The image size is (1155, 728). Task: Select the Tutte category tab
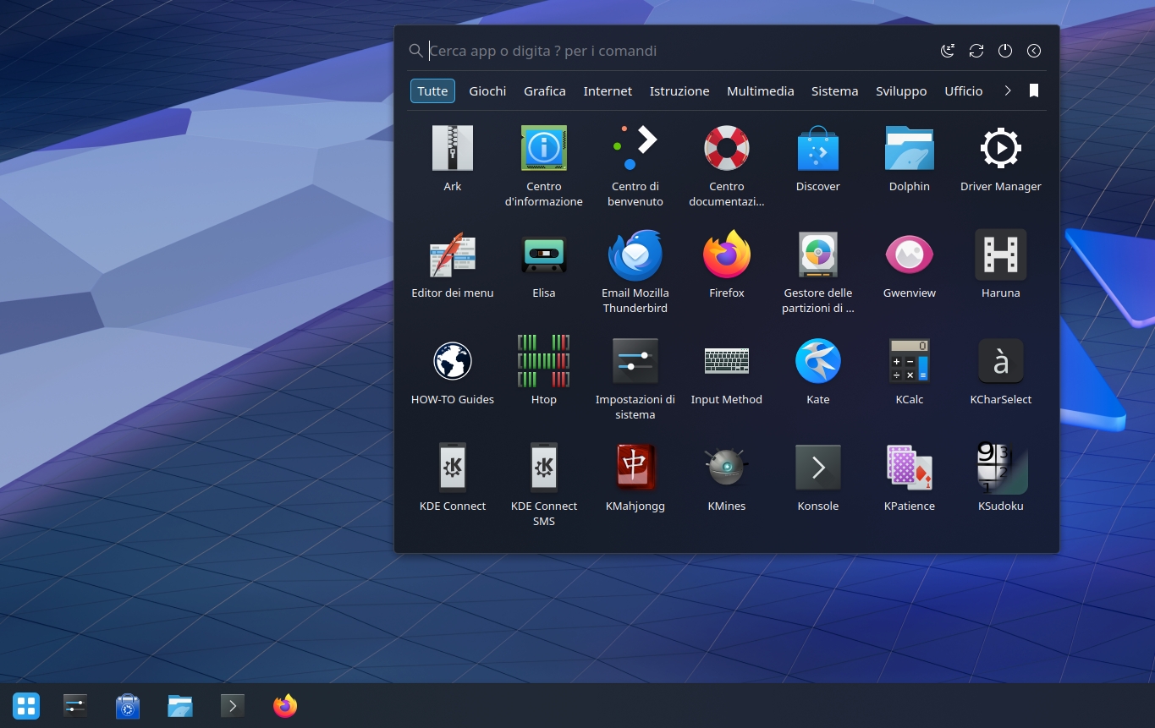point(432,90)
